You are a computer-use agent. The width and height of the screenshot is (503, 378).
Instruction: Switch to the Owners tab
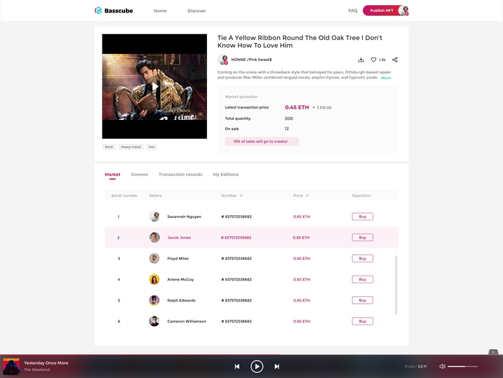pos(139,175)
